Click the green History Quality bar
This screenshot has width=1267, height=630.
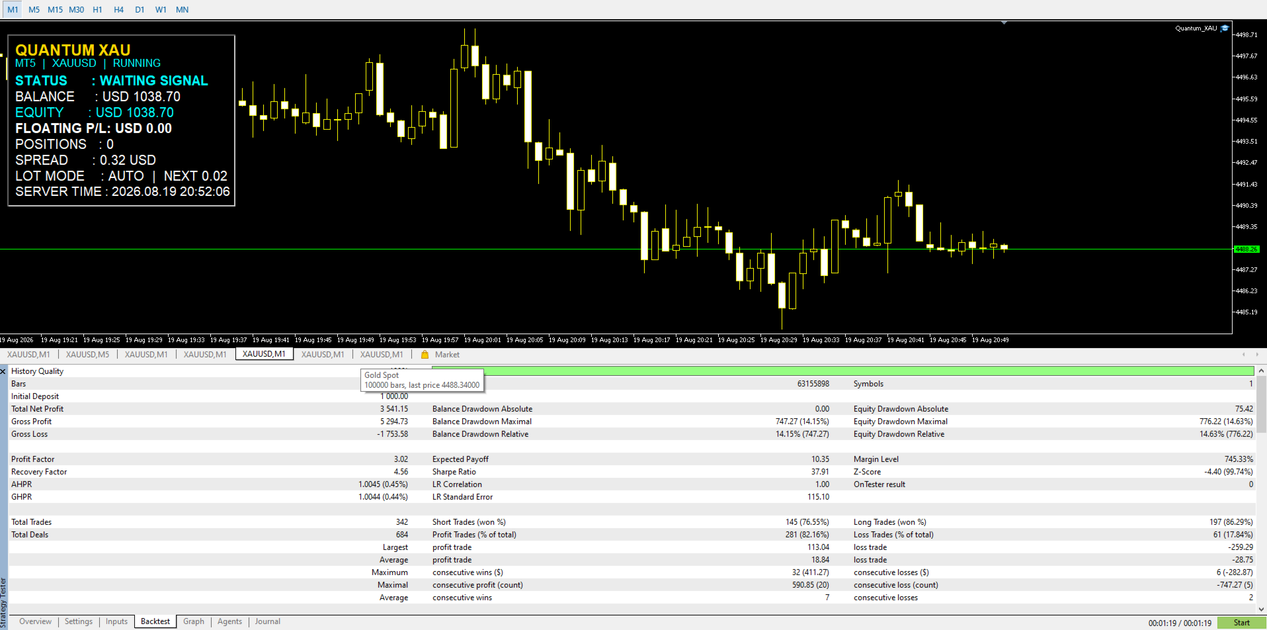click(842, 371)
